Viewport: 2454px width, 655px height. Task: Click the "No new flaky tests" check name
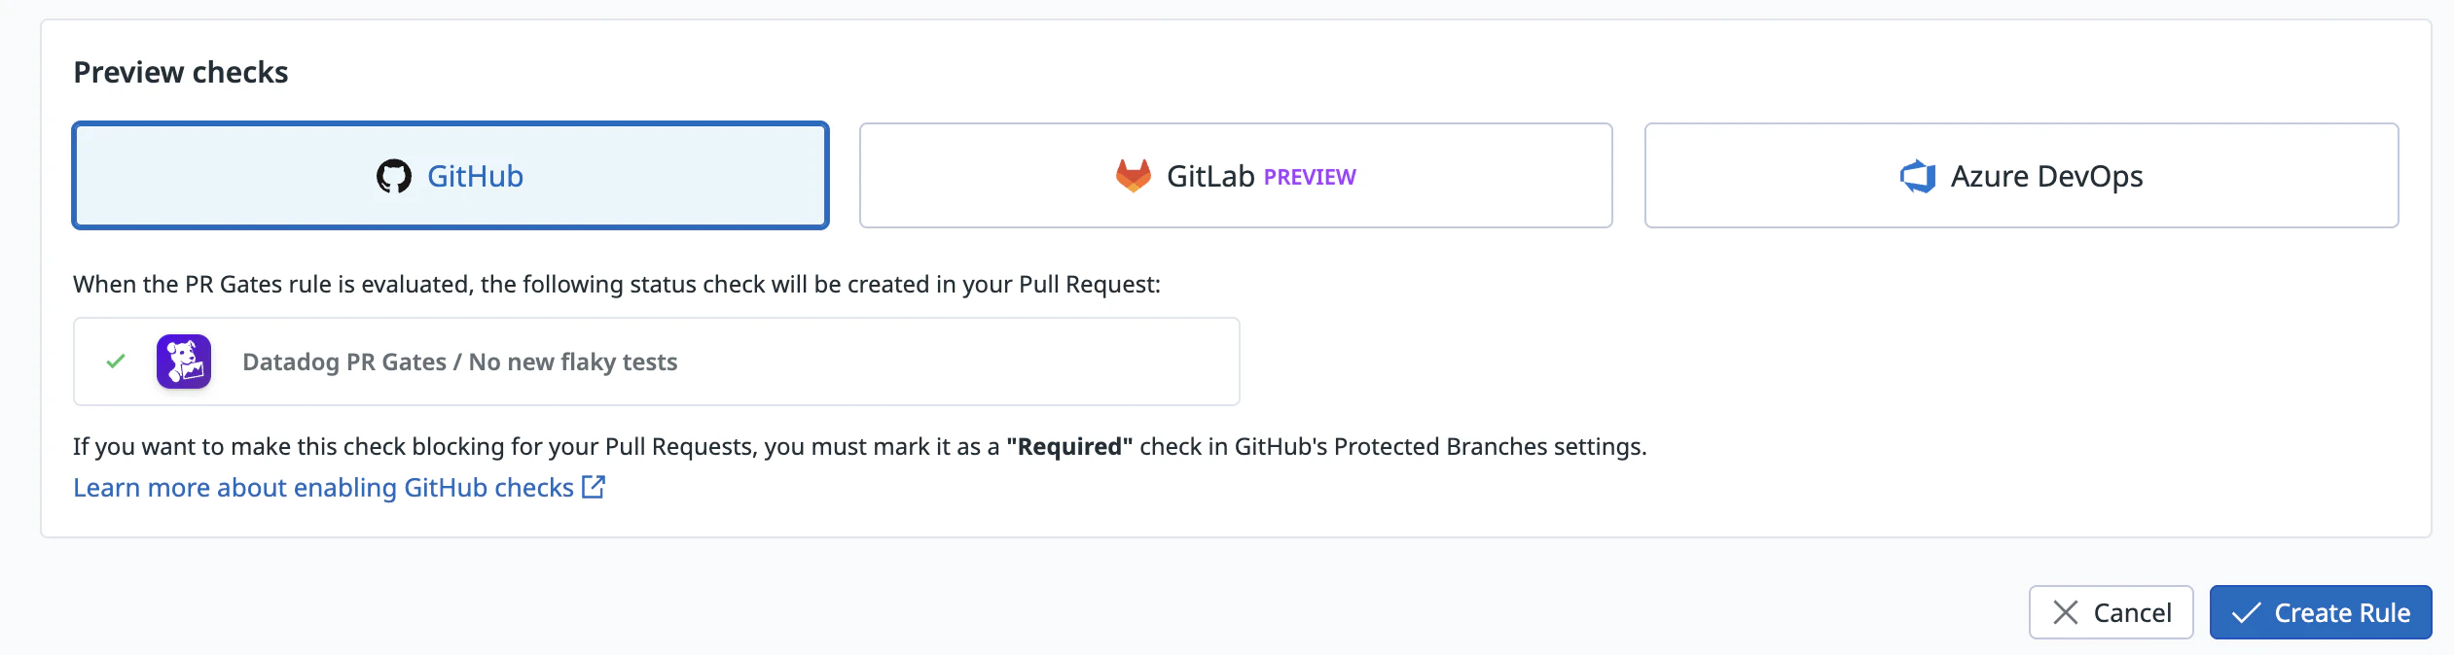click(572, 362)
